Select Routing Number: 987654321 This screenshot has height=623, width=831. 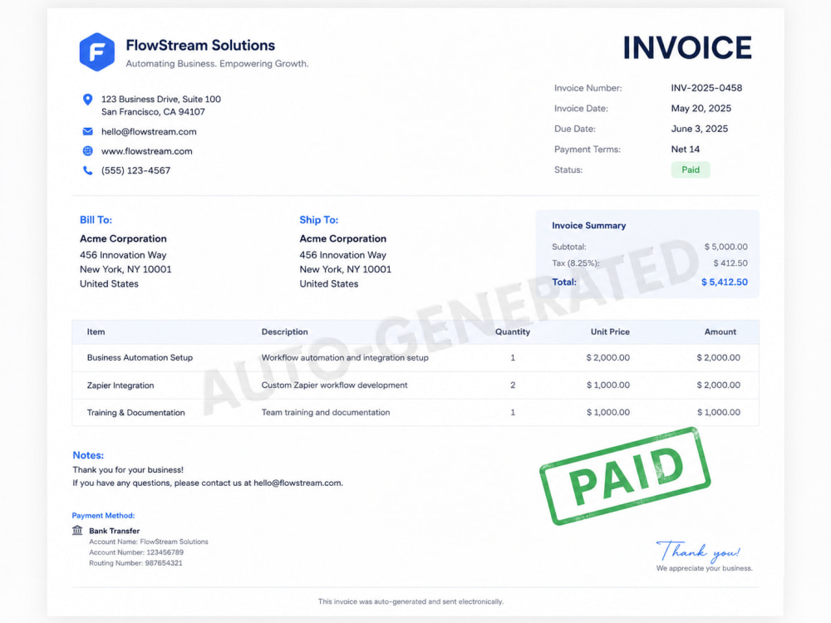click(x=135, y=562)
